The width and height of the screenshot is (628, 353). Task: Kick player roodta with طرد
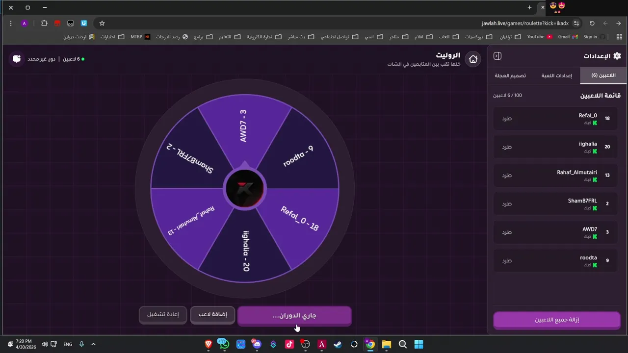coord(507,261)
